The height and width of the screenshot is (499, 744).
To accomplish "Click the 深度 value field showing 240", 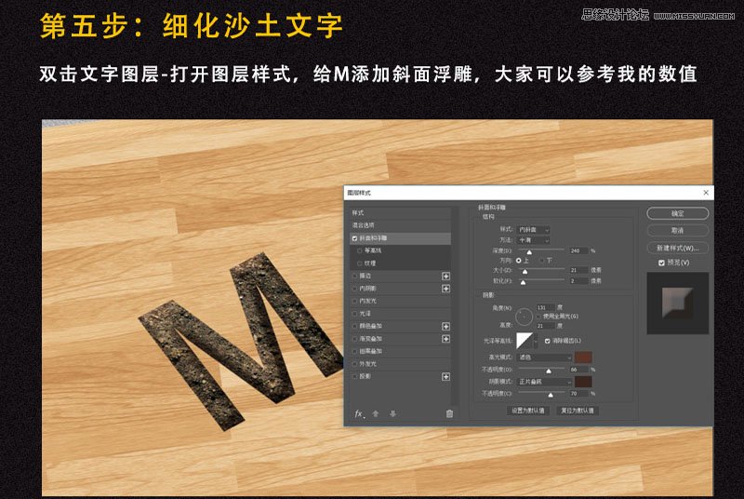I will pyautogui.click(x=578, y=250).
